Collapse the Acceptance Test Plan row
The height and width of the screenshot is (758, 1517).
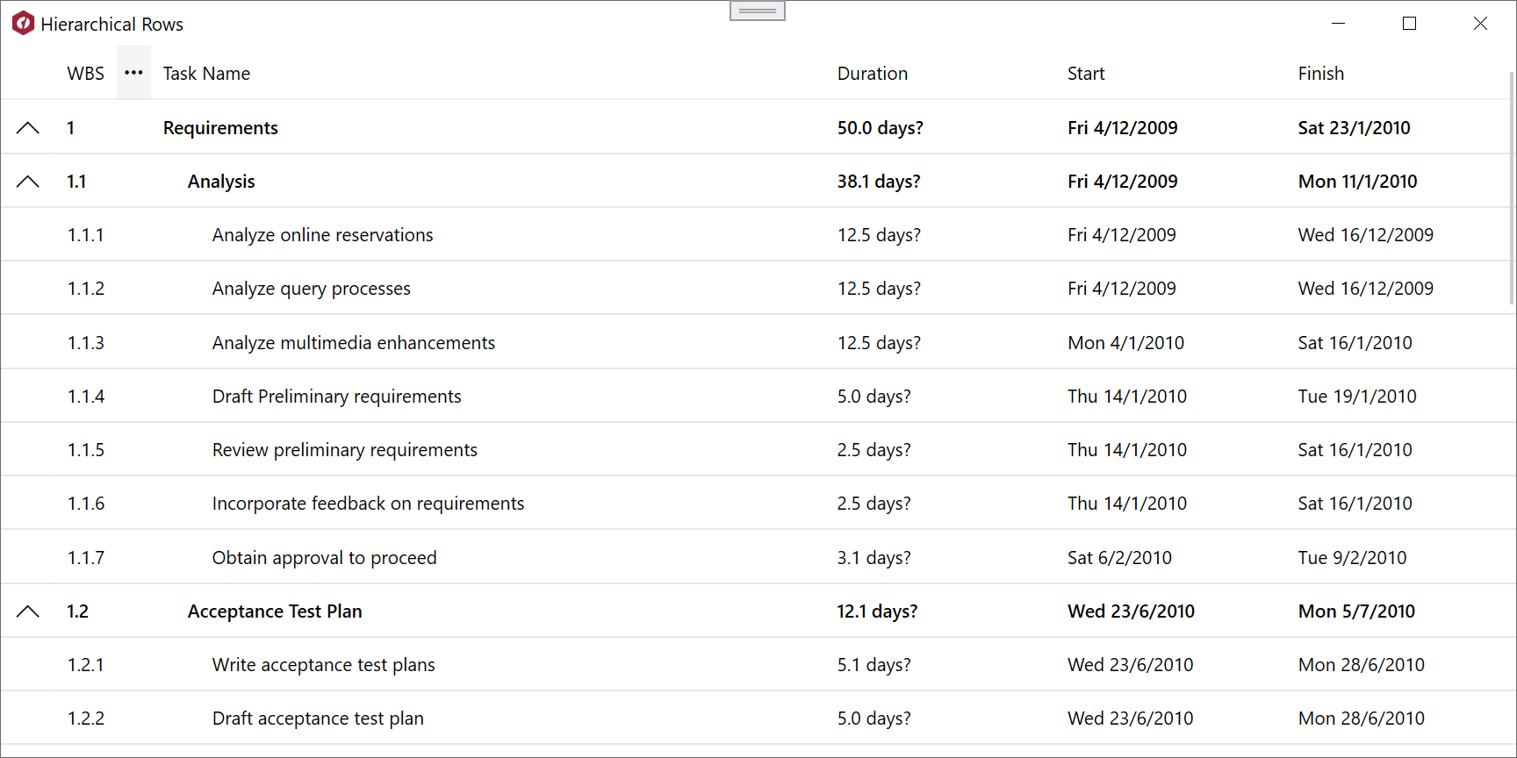(28, 611)
